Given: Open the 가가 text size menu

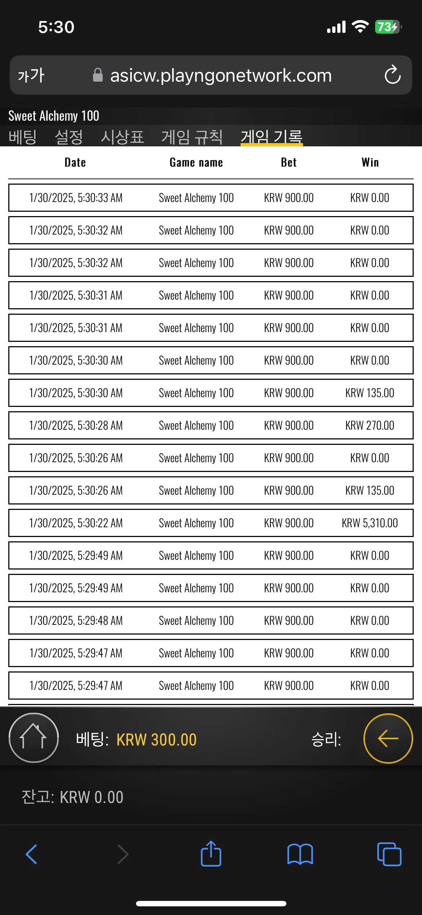Looking at the screenshot, I should tap(31, 75).
